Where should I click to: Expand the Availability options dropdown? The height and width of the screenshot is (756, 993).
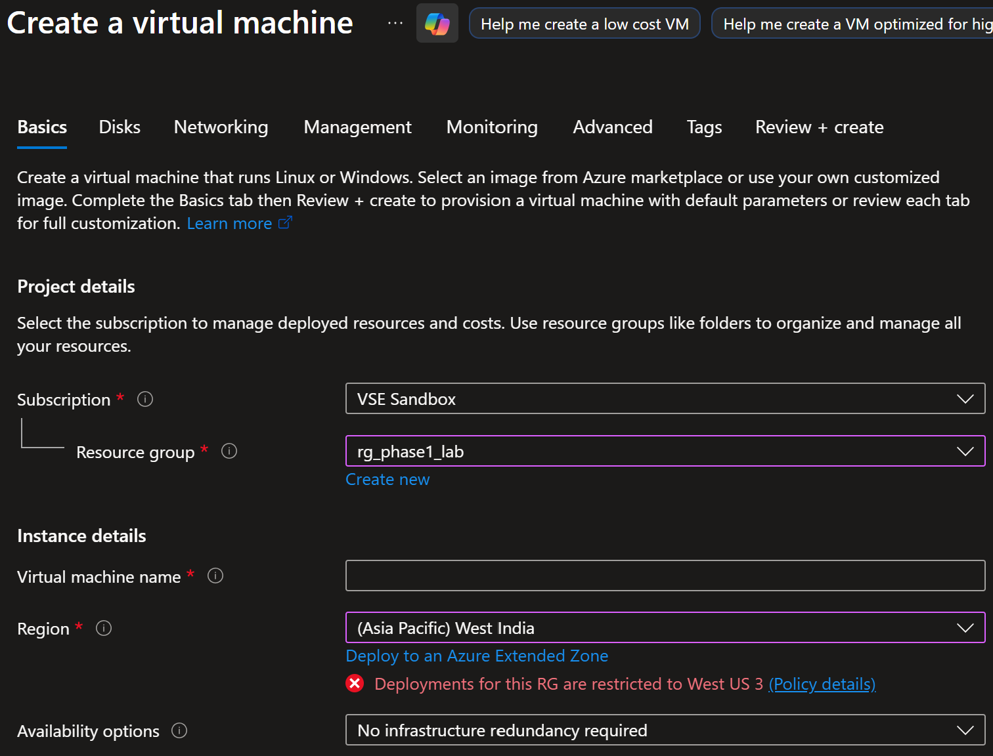pos(665,730)
